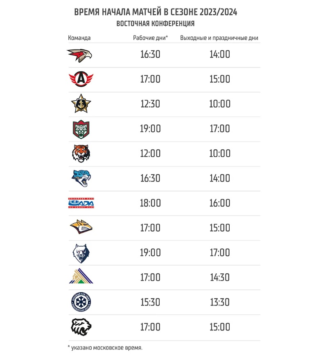The width and height of the screenshot is (312, 358).
Task: Select the Metallurg fox logo
Action: (x=81, y=227)
